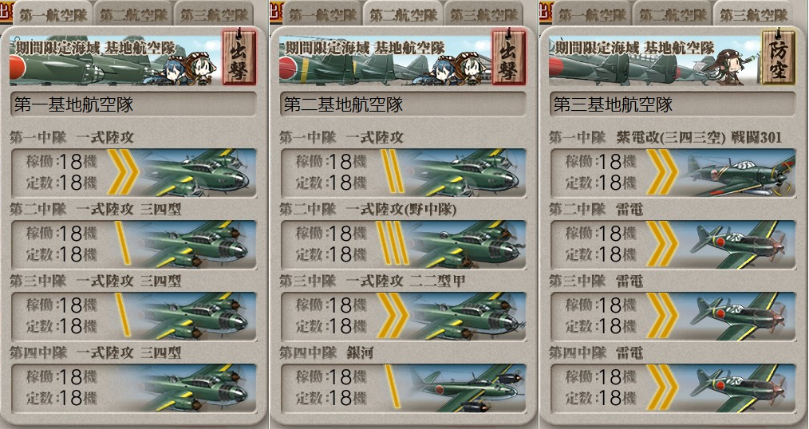Toggle third air base 防空 defense tag

point(779,57)
